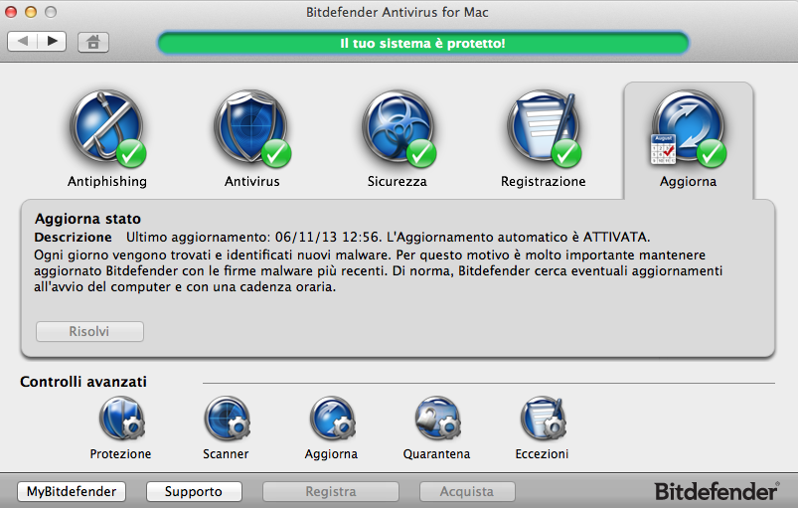Screen dimensions: 798x508
Task: Go forward with the right arrow
Action: click(x=52, y=41)
